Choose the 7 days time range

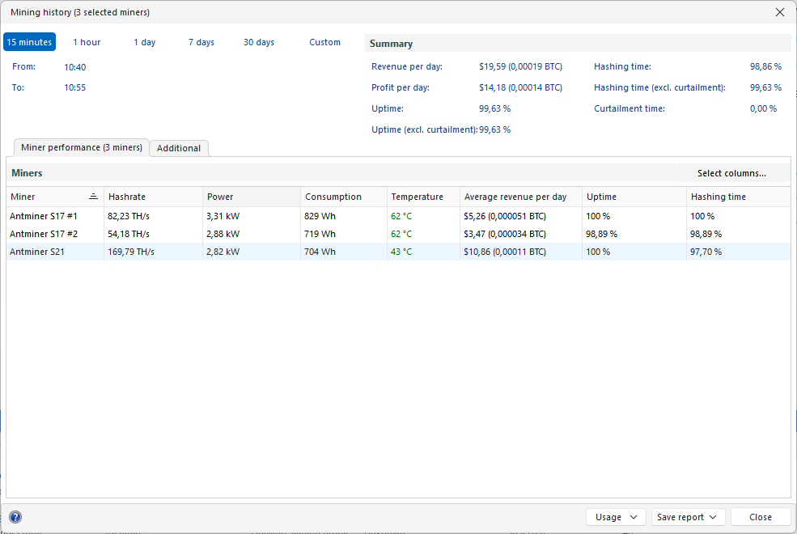[x=201, y=42]
